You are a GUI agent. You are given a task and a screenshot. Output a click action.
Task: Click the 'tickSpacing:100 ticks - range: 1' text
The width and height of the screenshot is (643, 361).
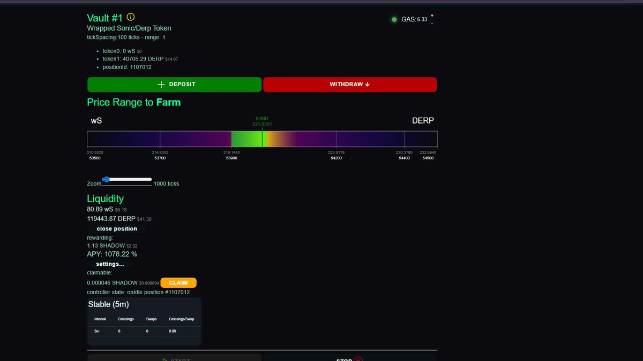[x=126, y=37]
